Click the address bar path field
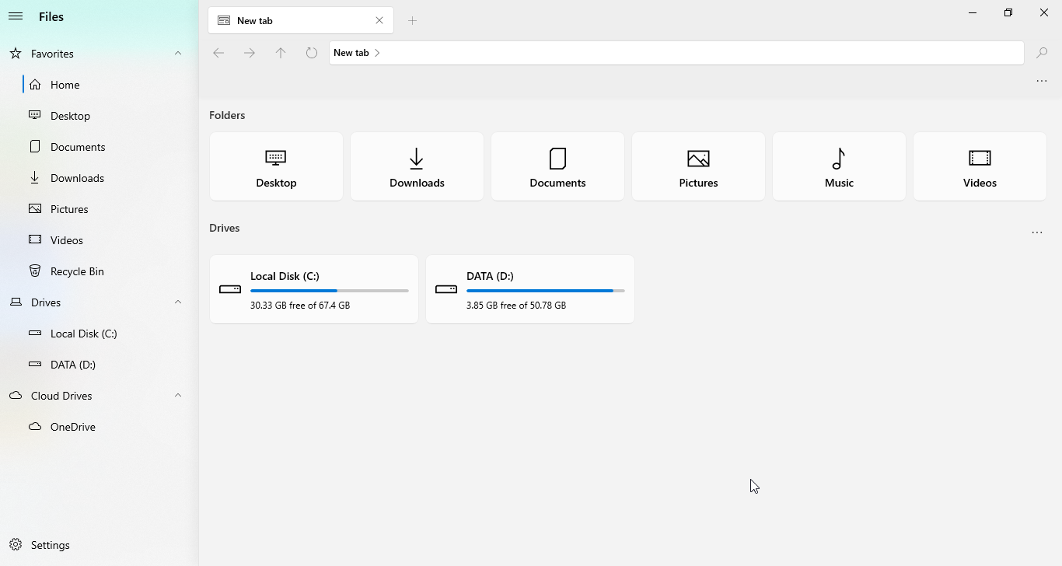1062x566 pixels. click(676, 53)
